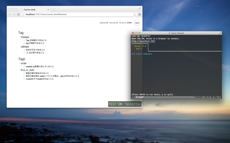Minimize the tmux terminal window
Viewport: 230px width, 143px height.
tap(136, 33)
